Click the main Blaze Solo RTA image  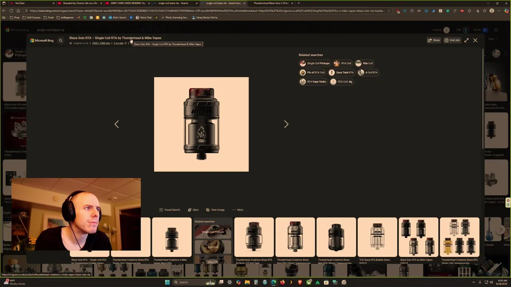[201, 124]
